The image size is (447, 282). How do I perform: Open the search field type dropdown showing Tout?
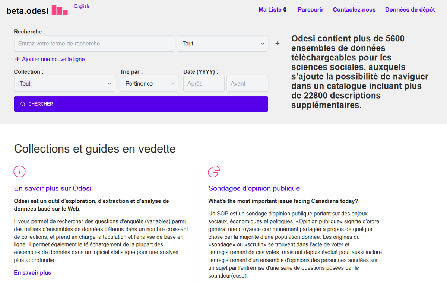point(222,44)
